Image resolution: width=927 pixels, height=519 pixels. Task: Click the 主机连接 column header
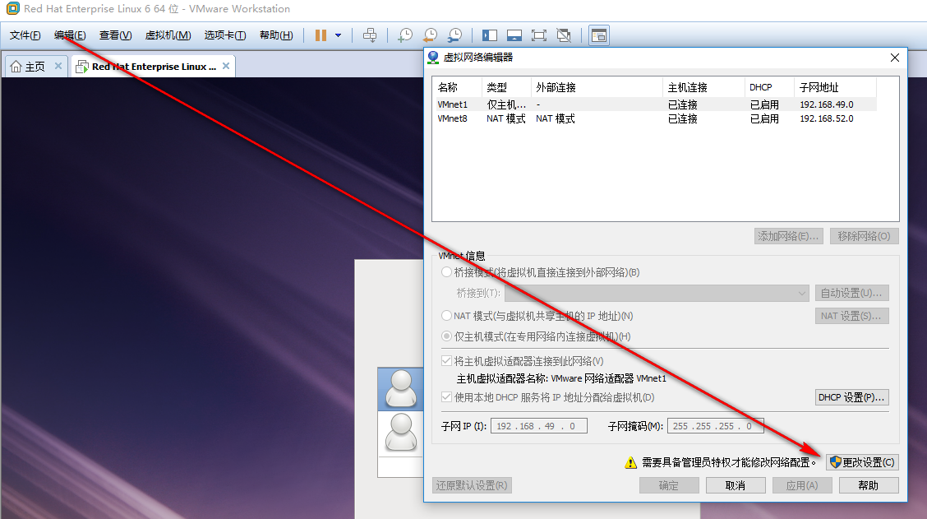tap(704, 87)
